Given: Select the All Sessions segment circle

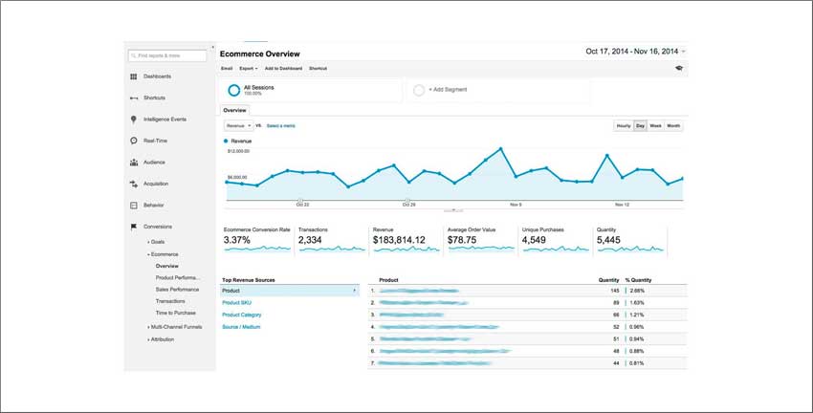Looking at the screenshot, I should coord(233,91).
